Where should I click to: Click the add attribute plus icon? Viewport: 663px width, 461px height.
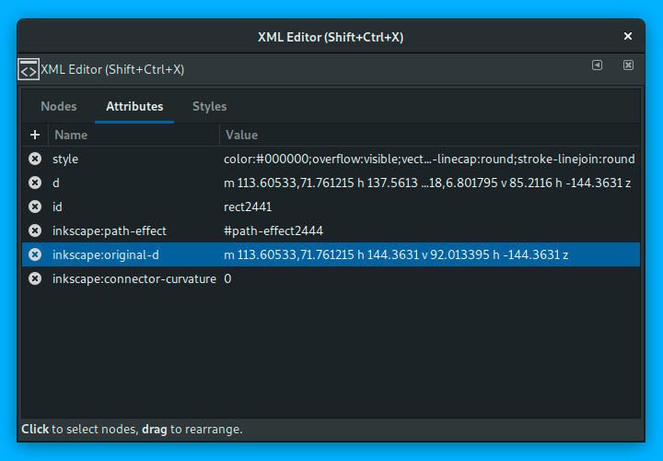[35, 135]
